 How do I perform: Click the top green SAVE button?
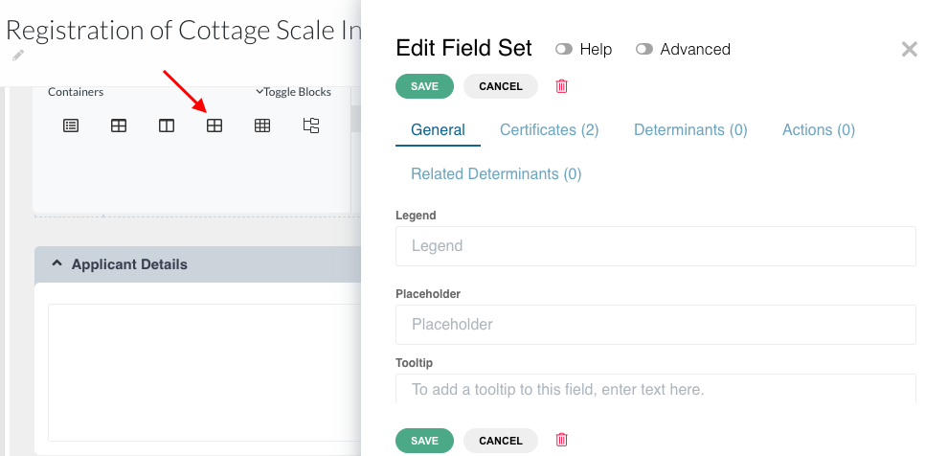click(x=425, y=86)
